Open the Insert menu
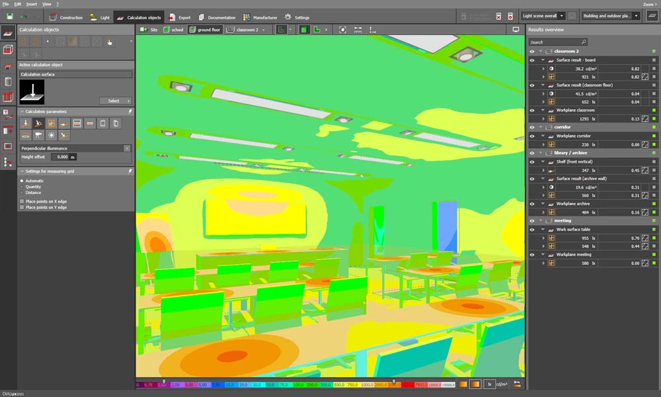Screen dimensions: 661x397 coord(31,4)
